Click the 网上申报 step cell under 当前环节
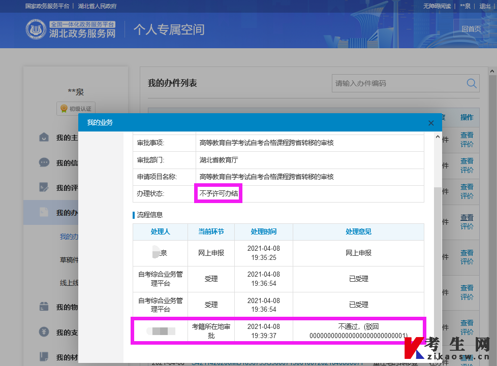497x366 pixels. click(x=211, y=253)
